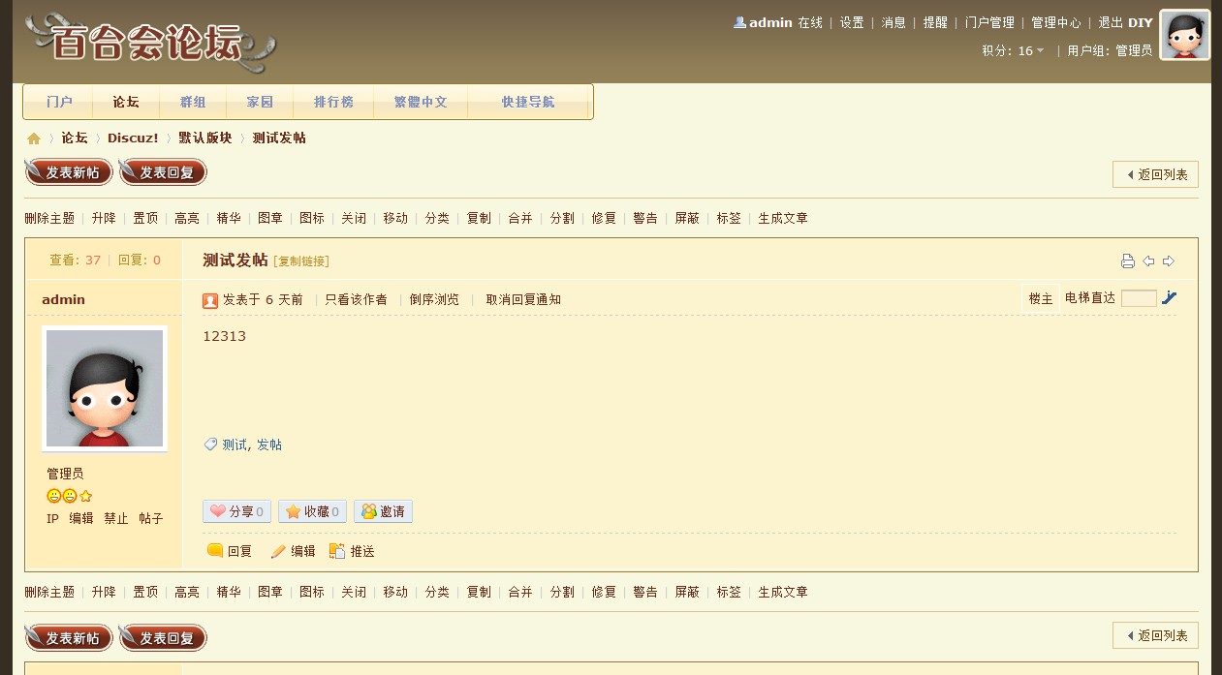Click the tag icon before 测试
Viewport: 1222px width, 675px height.
(210, 445)
